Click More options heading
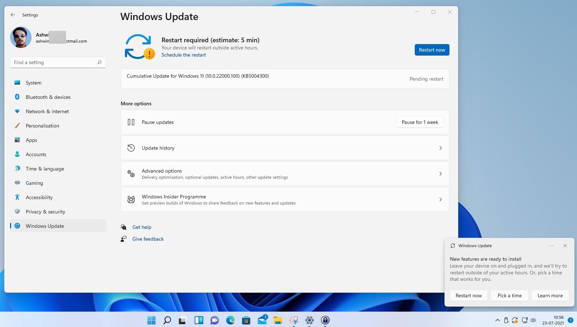Image resolution: width=577 pixels, height=327 pixels. pos(136,104)
